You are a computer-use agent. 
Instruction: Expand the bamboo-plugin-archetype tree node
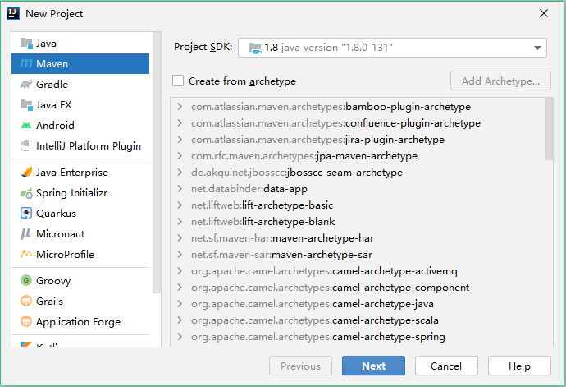(180, 107)
